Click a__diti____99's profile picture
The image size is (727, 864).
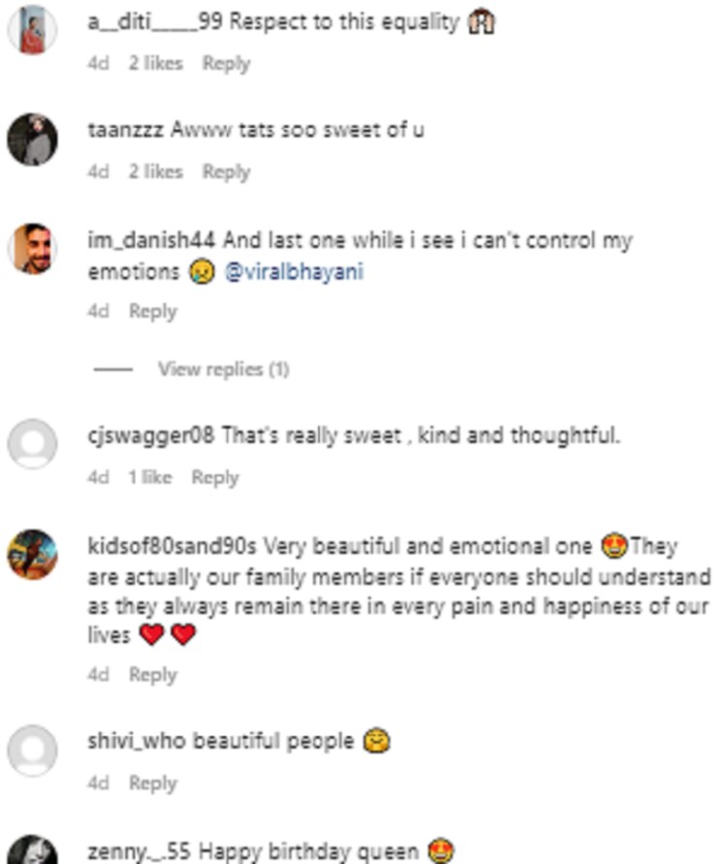[33, 30]
